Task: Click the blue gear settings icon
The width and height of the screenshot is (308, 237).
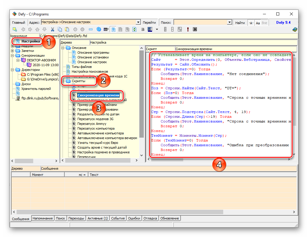Action: point(99,29)
